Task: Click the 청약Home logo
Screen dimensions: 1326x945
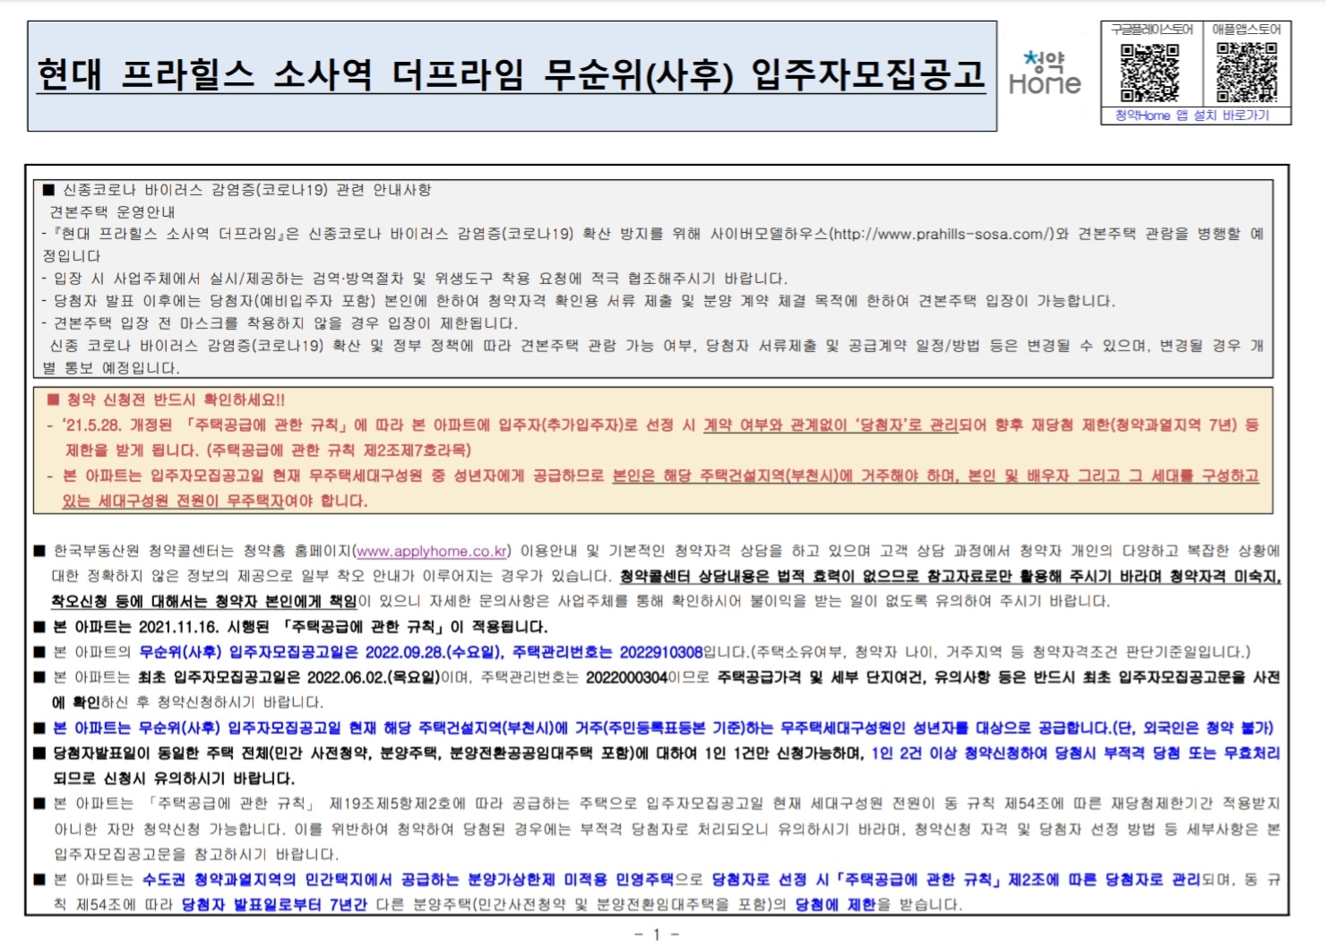Action: (x=1045, y=73)
